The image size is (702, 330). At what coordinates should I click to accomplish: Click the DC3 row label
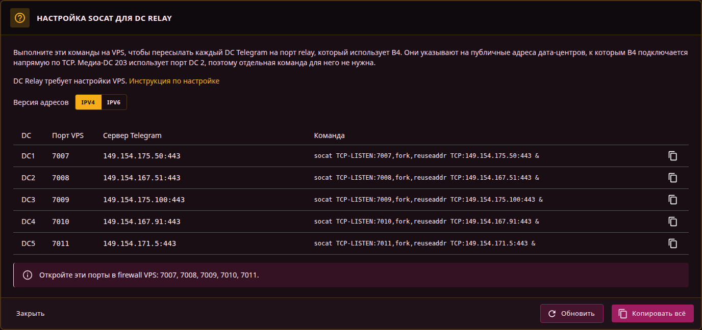[x=28, y=200]
